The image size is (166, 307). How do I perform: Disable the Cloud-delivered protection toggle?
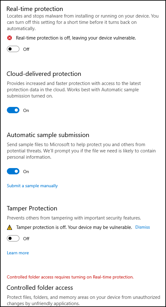point(13,110)
